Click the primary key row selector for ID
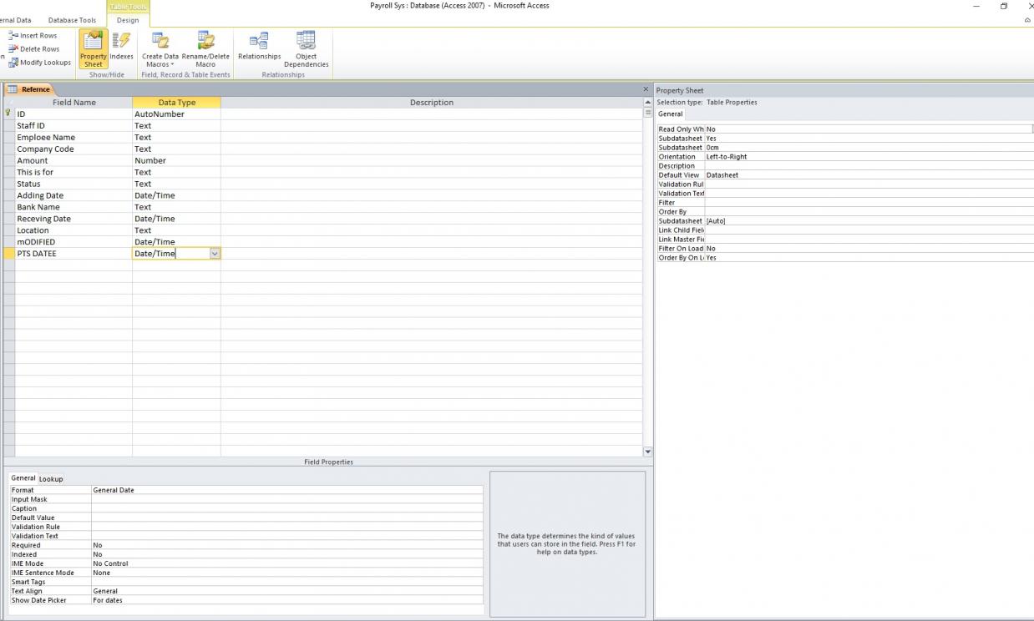Screen dimensions: 1034x621 pos(9,114)
